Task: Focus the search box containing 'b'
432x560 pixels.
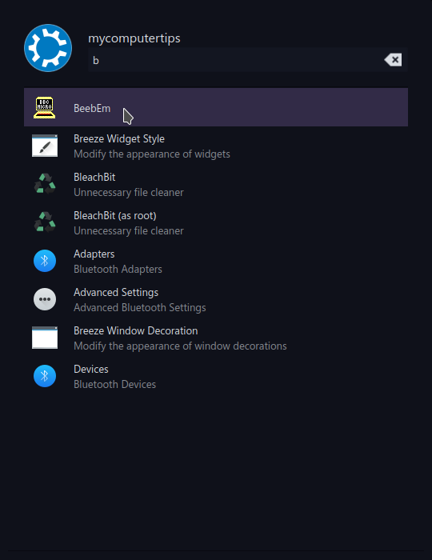Action: click(x=248, y=60)
